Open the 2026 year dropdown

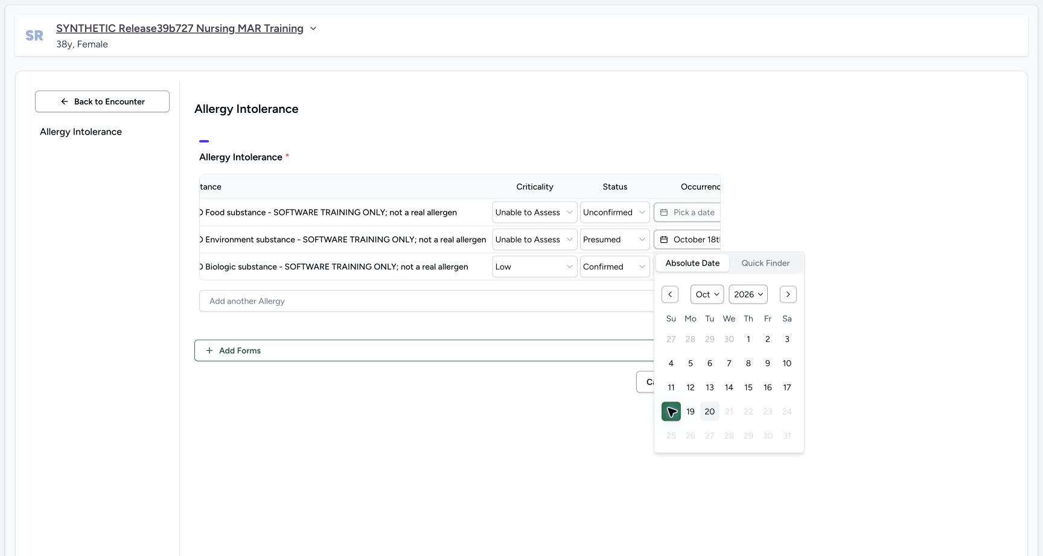[x=748, y=294]
